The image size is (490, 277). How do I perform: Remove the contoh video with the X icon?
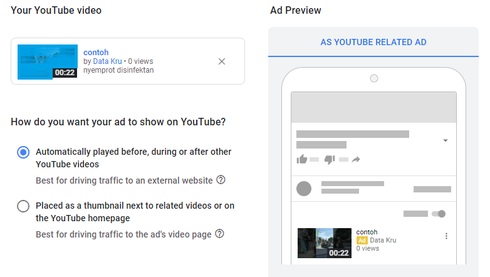[222, 61]
